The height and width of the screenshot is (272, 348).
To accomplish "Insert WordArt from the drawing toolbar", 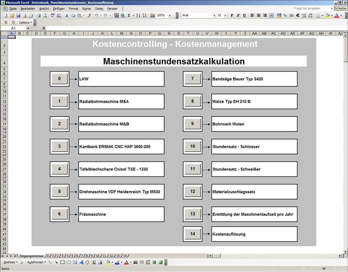I will click(x=81, y=262).
